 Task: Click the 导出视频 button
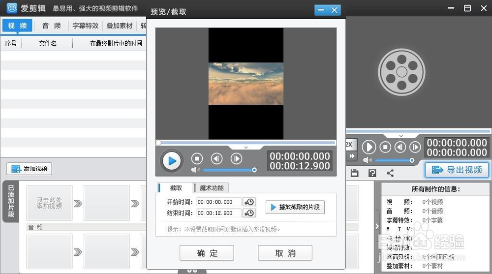[457, 170]
